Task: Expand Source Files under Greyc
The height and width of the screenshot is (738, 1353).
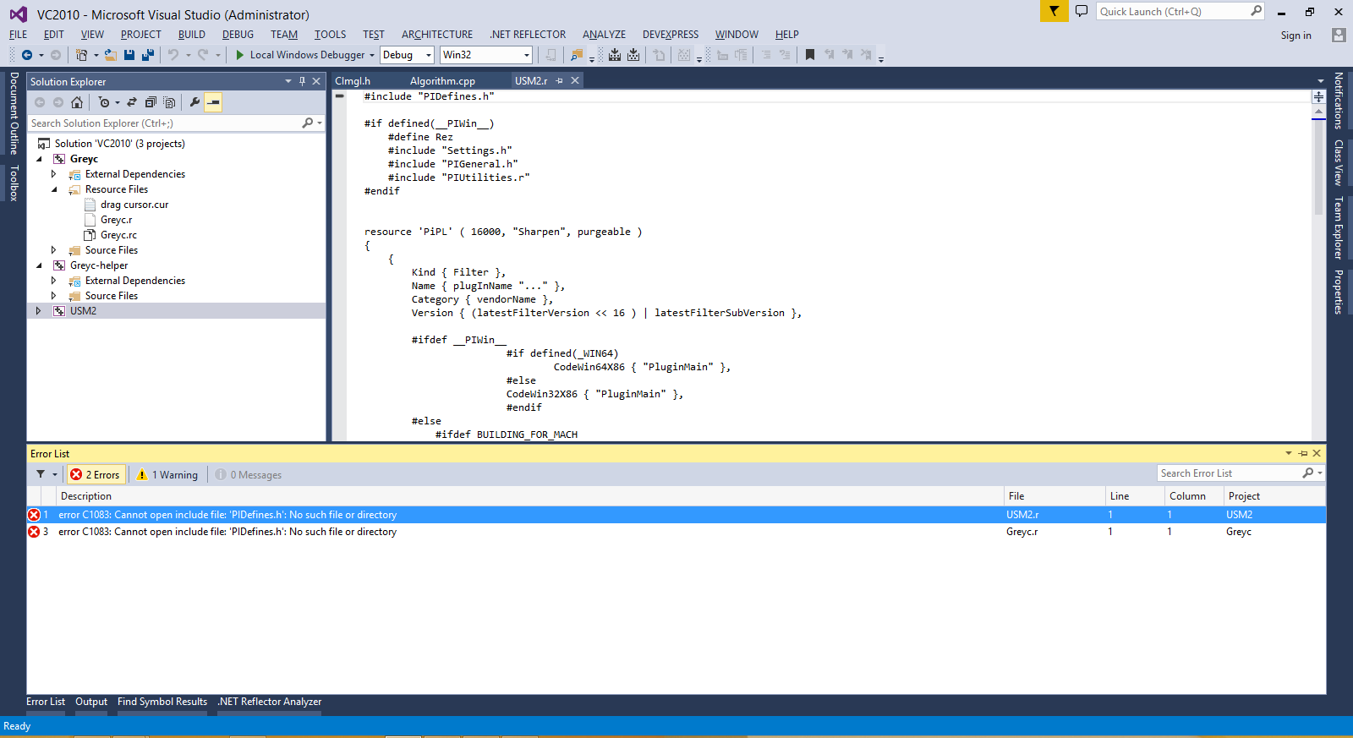Action: [54, 250]
